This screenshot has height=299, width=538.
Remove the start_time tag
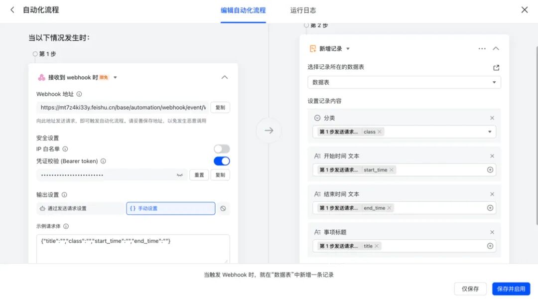coord(392,170)
